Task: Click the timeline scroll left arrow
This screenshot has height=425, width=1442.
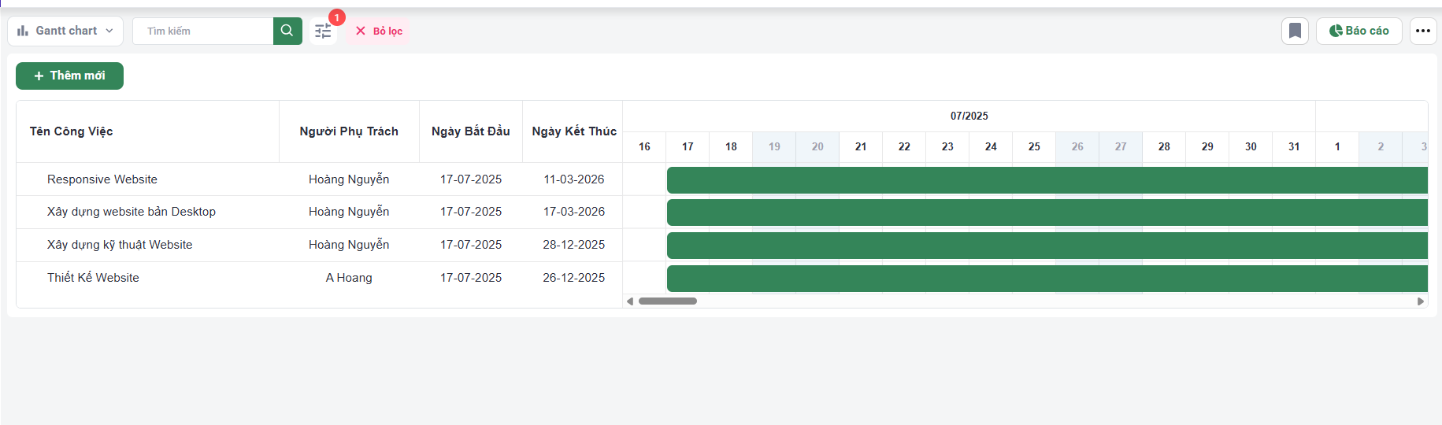Action: click(x=629, y=301)
